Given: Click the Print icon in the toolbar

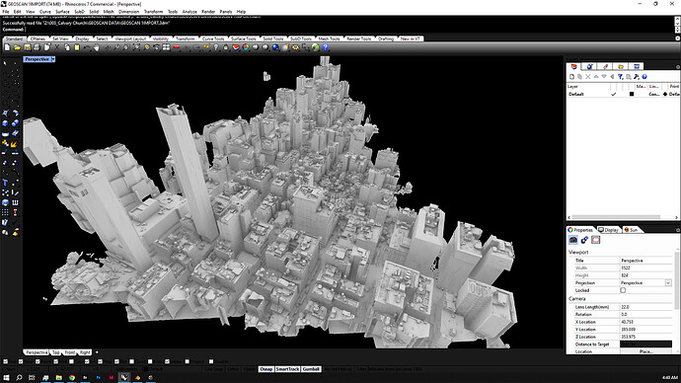Looking at the screenshot, I should [37, 47].
